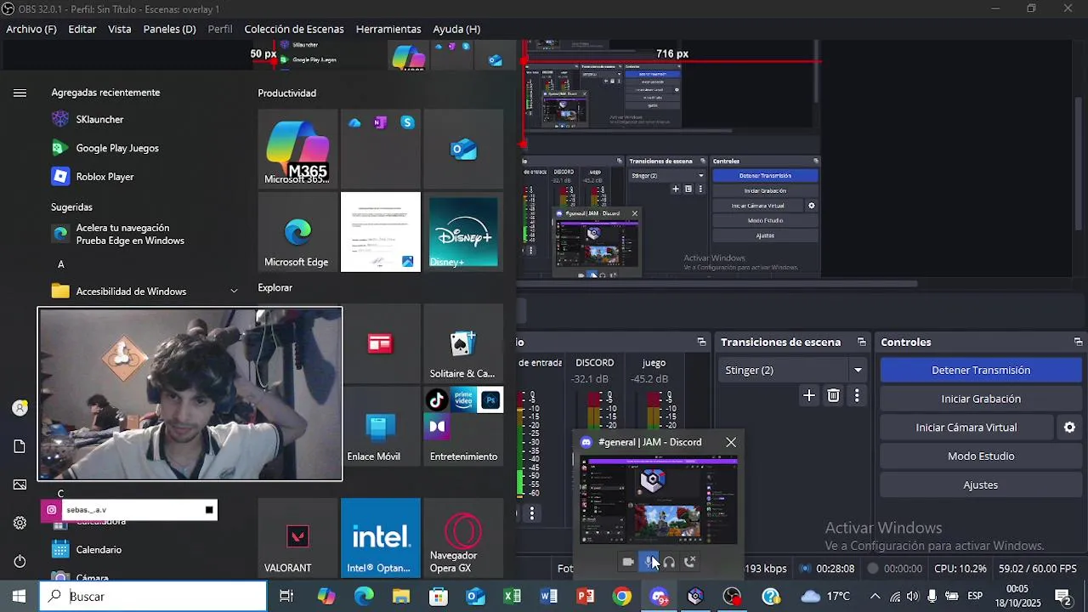
Task: Open Pictures from Start menu rail
Action: 20,484
